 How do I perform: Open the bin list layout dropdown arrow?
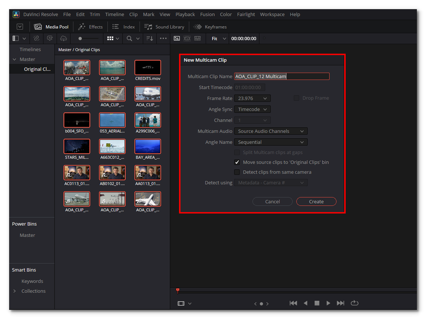point(24,39)
